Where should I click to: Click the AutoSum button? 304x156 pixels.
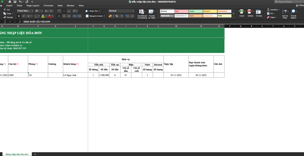coord(272,10)
